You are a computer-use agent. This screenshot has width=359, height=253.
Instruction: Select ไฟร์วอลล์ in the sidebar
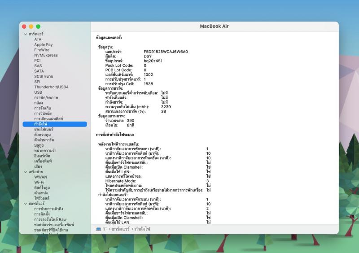pyautogui.click(x=42, y=198)
